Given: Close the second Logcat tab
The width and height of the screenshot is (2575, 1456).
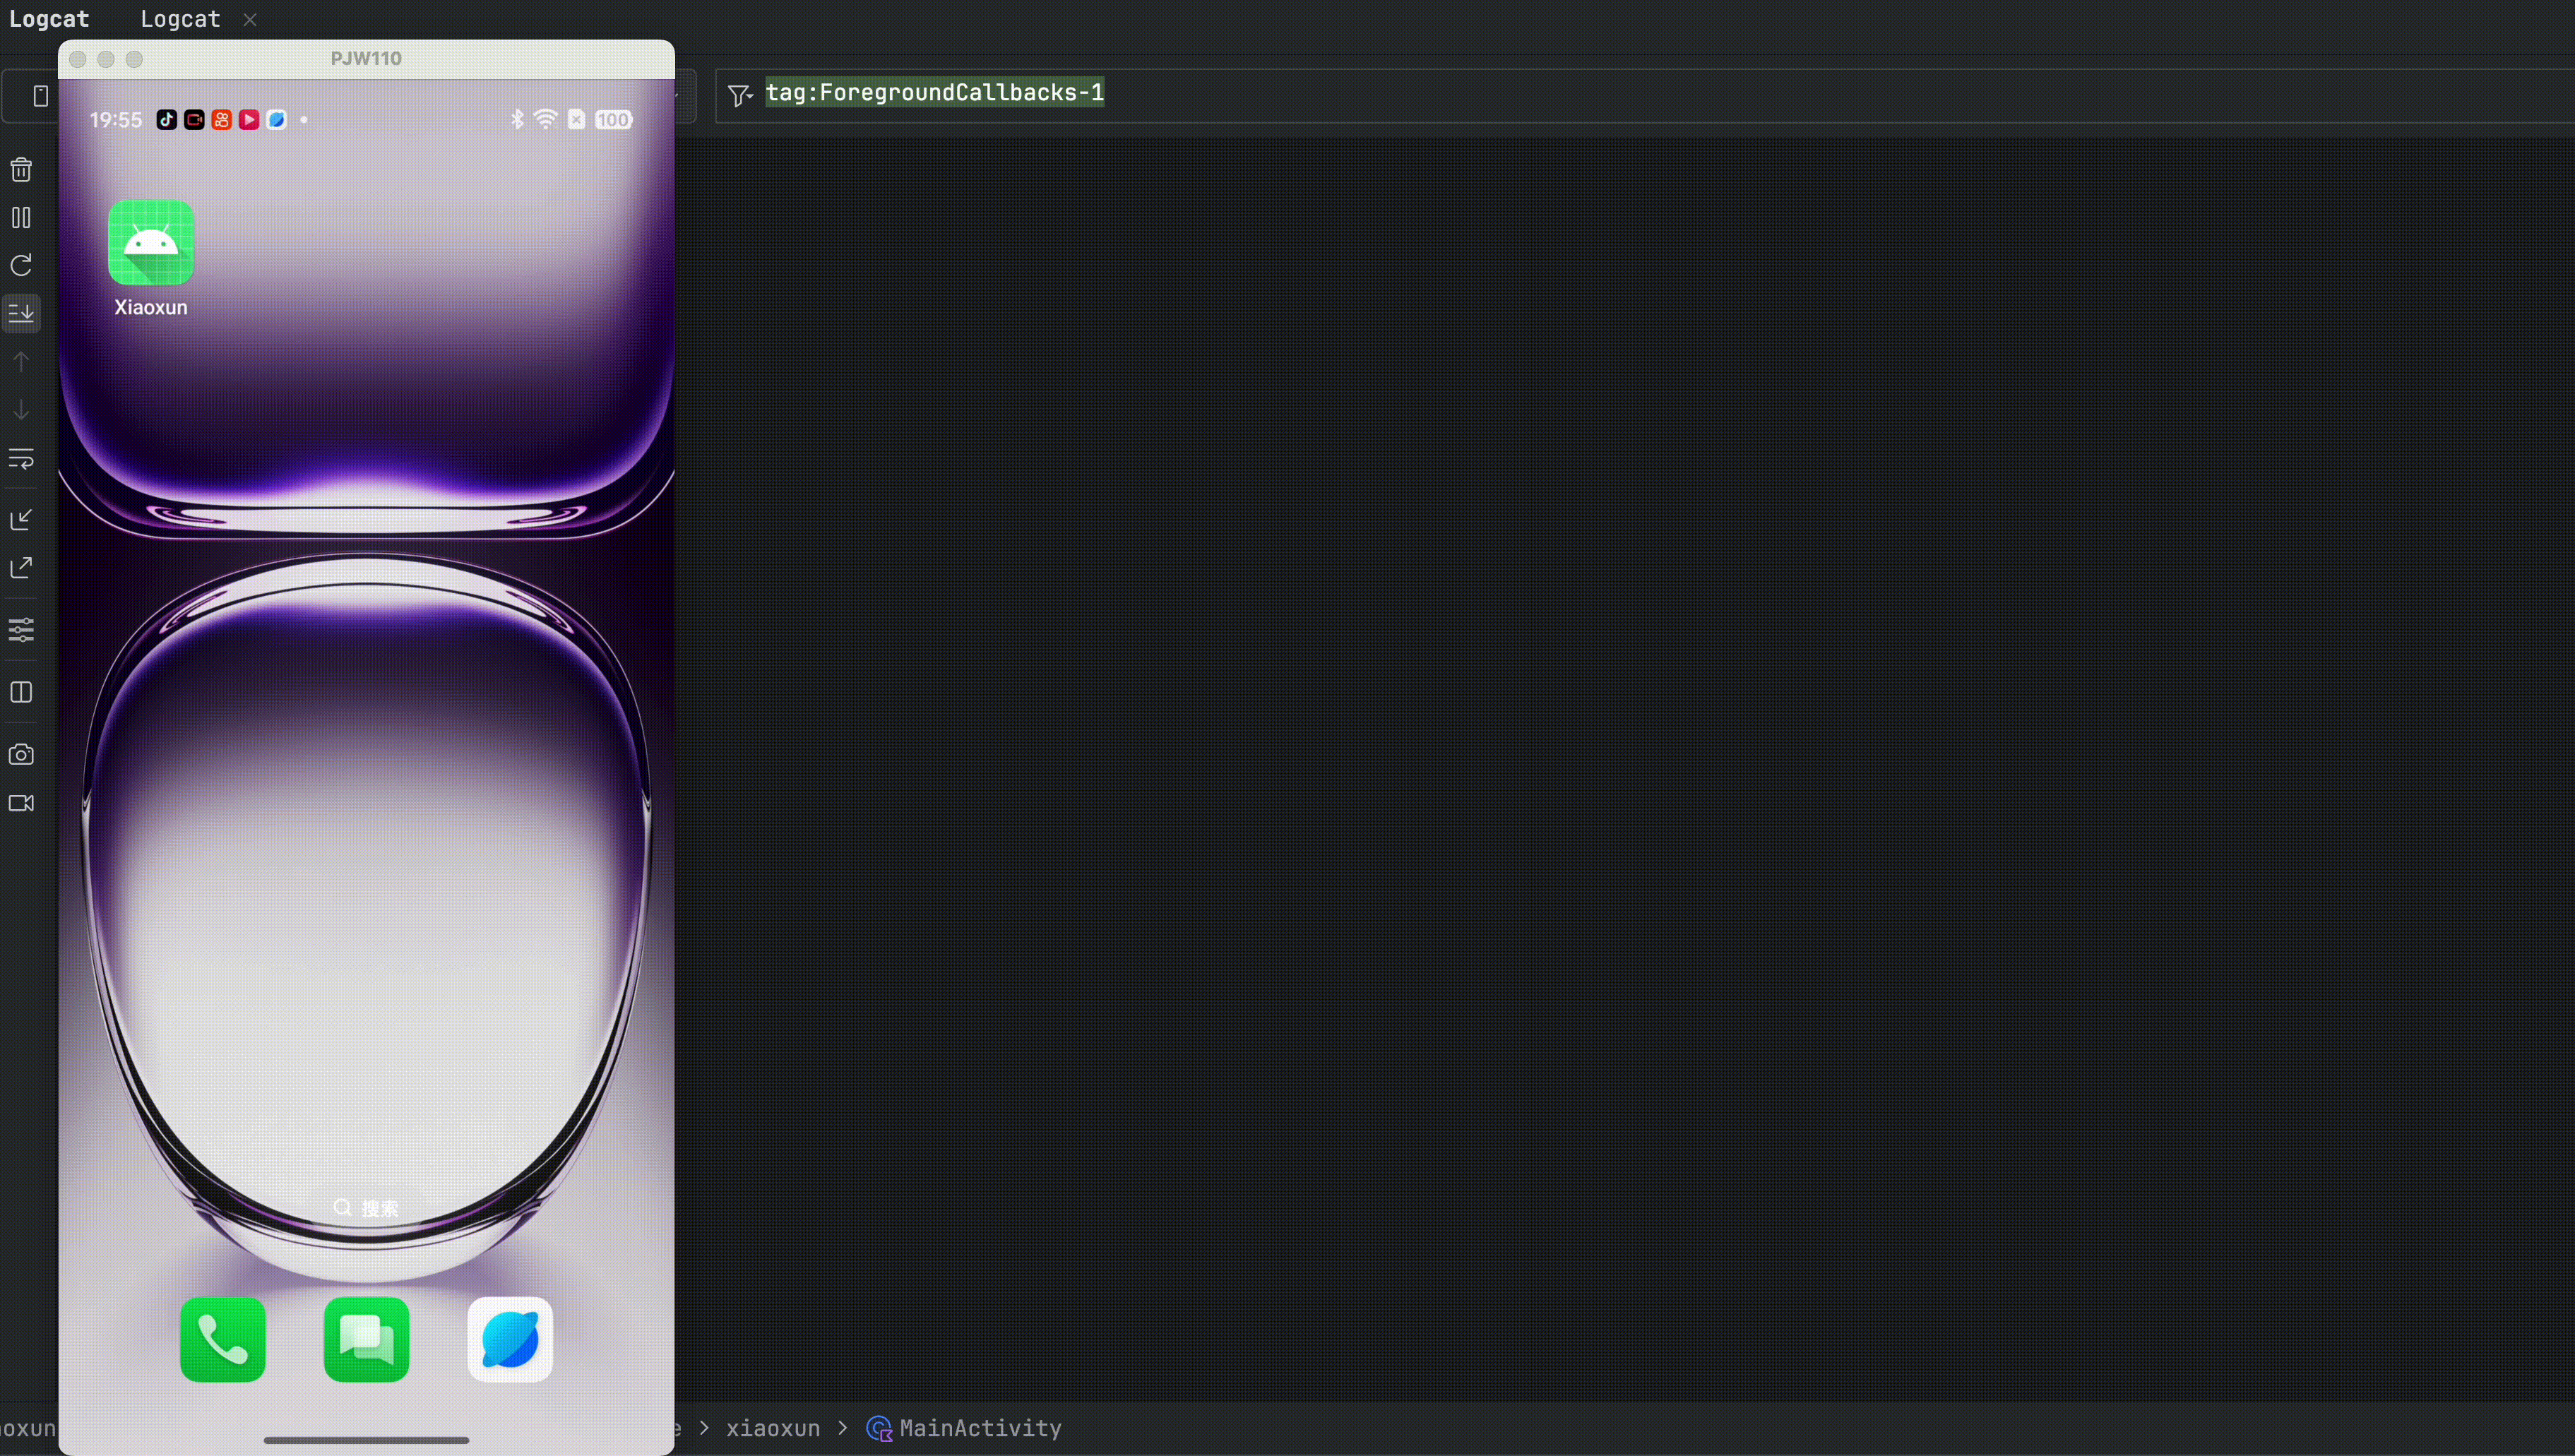Looking at the screenshot, I should coord(250,19).
